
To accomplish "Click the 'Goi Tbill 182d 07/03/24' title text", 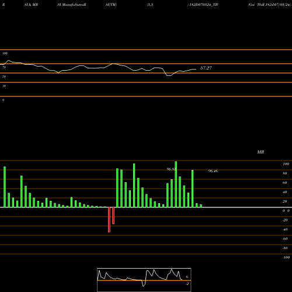I will pos(270,5).
